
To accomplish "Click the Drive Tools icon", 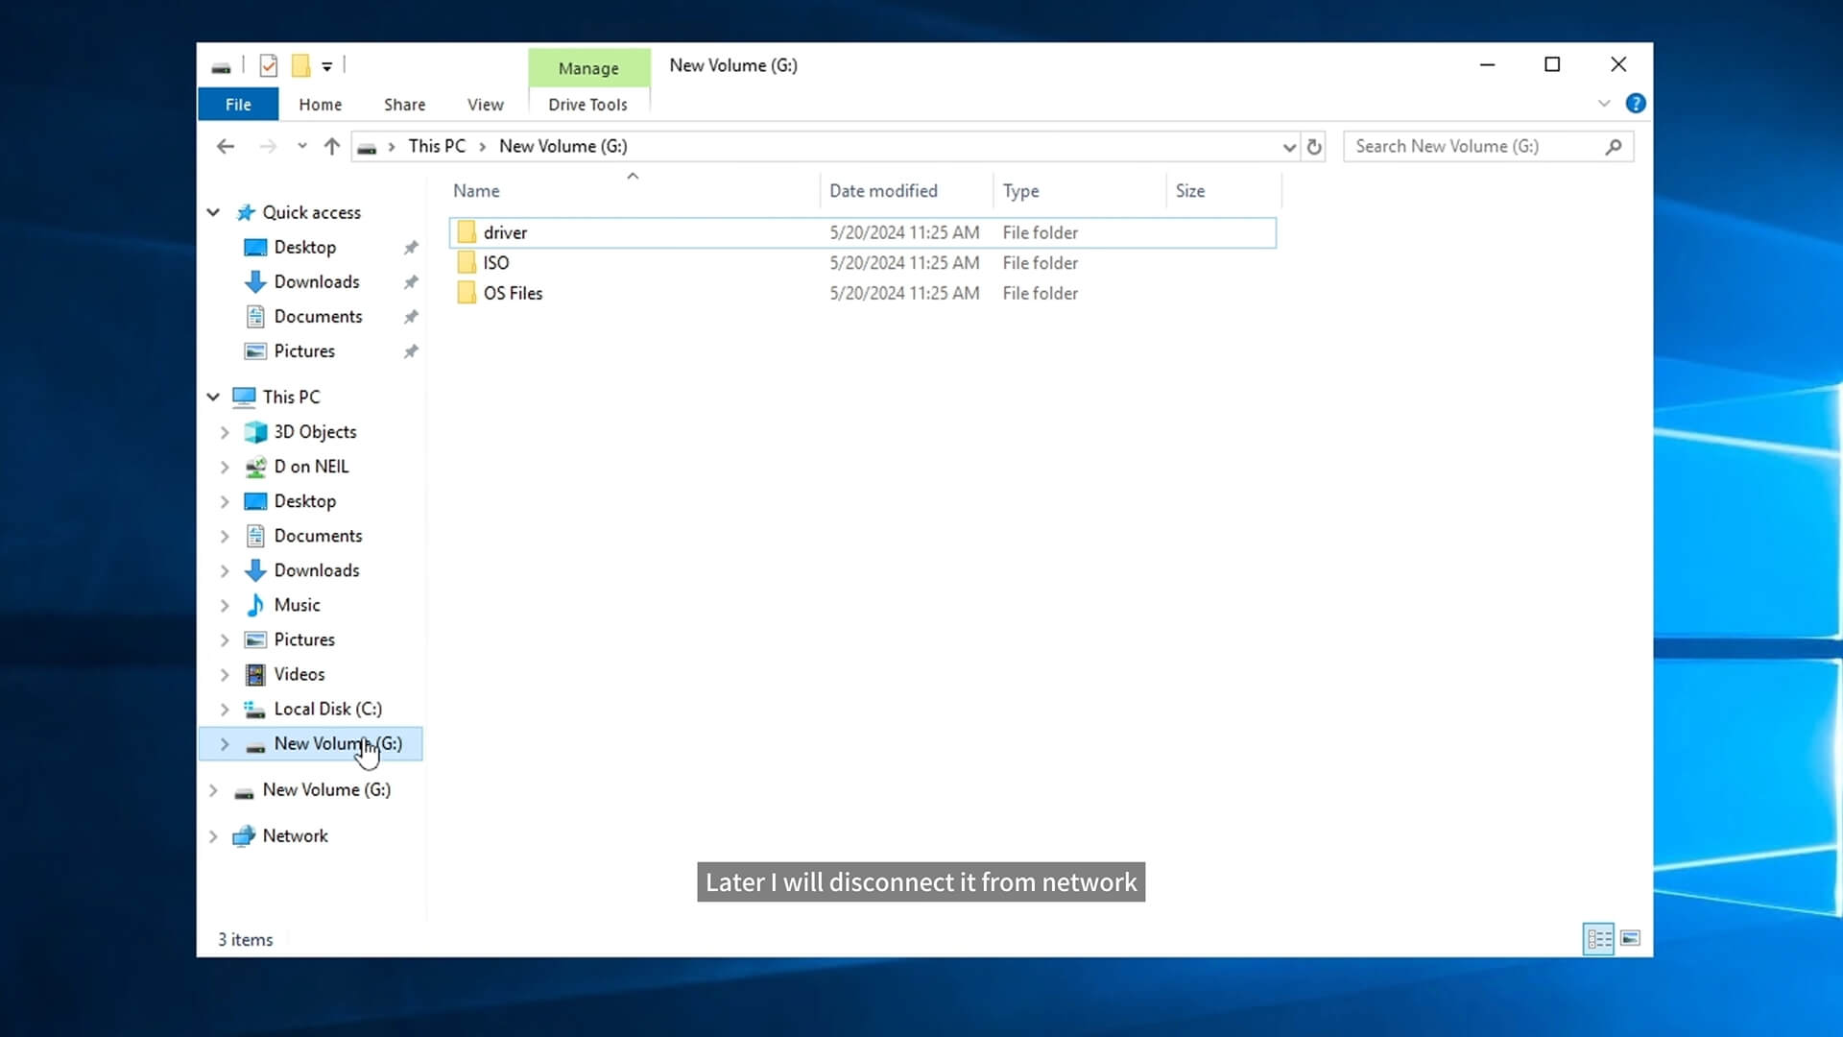I will (587, 104).
